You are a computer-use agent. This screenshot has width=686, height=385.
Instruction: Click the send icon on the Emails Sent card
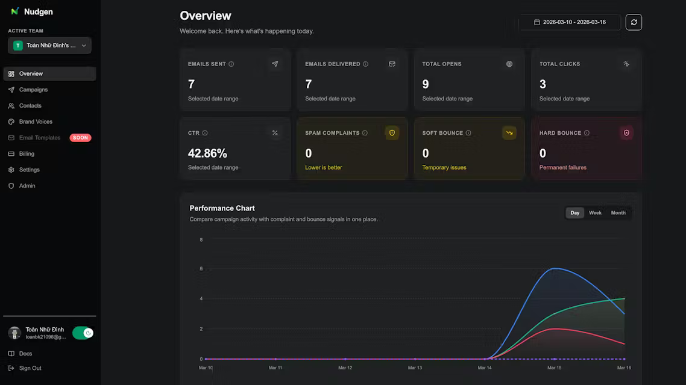click(x=275, y=63)
